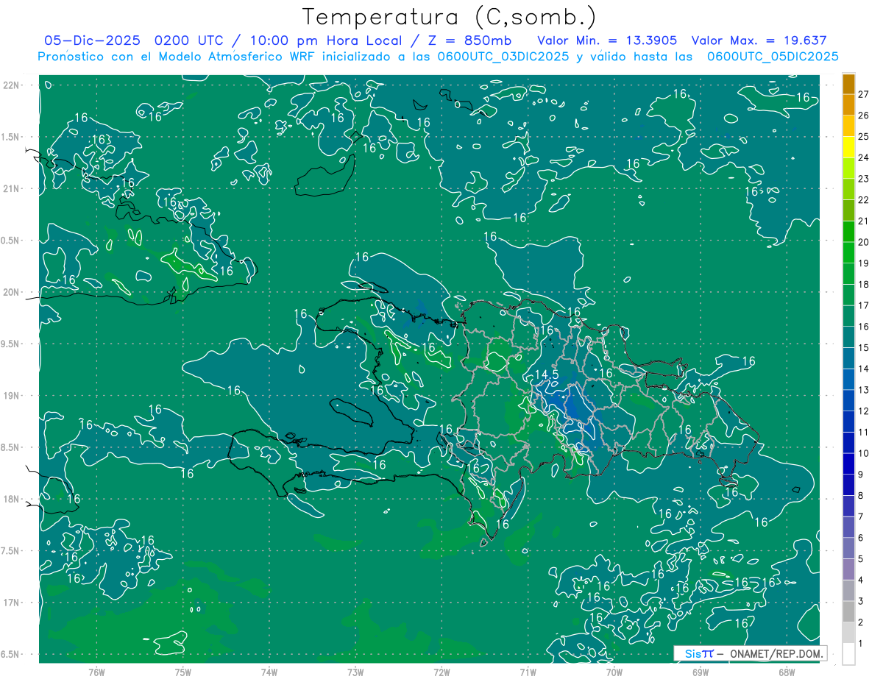883x682 pixels.
Task: Pick the green swatch between 17 and 18
Action: [848, 295]
